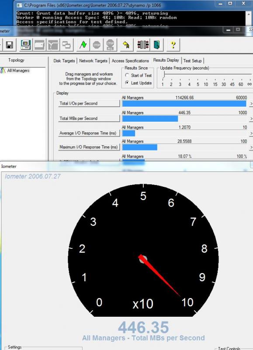Click the single STOP test icon
The width and height of the screenshot is (253, 350).
pyautogui.click(x=97, y=45)
